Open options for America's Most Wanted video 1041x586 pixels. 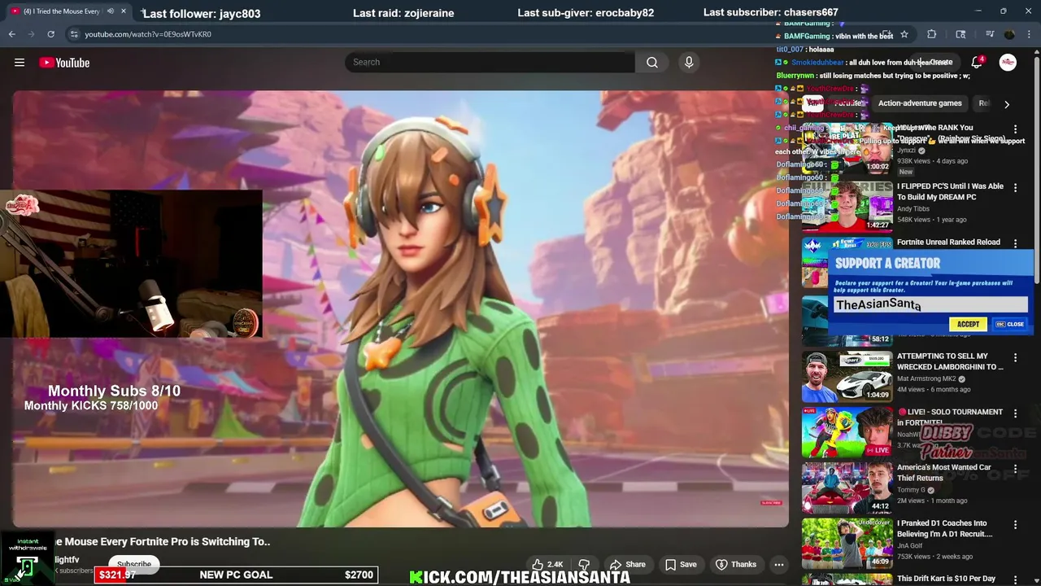[1015, 469]
